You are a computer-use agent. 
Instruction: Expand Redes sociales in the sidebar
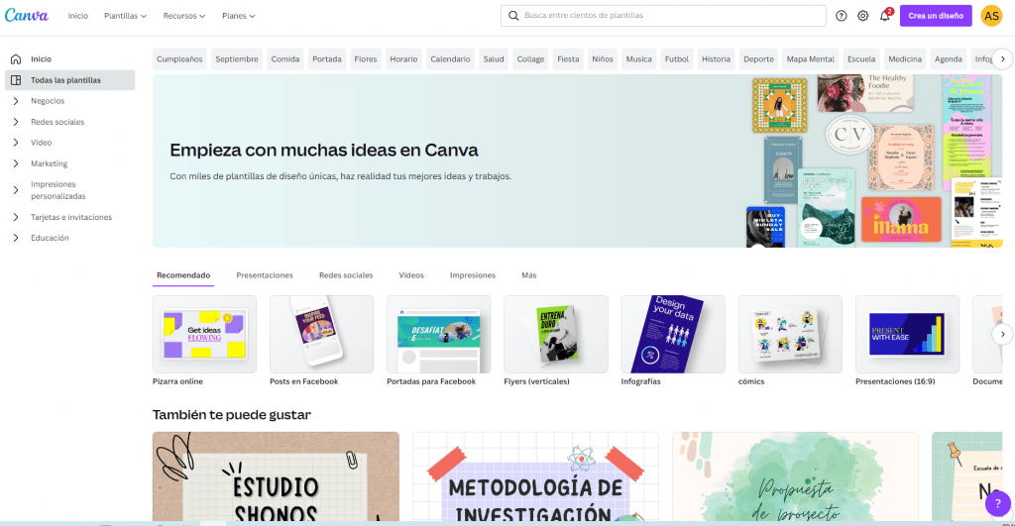point(16,122)
